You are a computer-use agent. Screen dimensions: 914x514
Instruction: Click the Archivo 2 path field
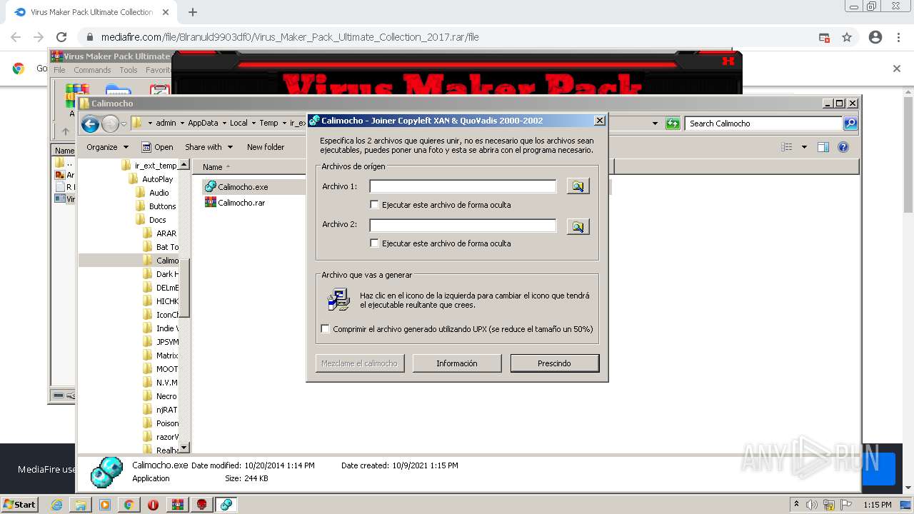tap(463, 225)
